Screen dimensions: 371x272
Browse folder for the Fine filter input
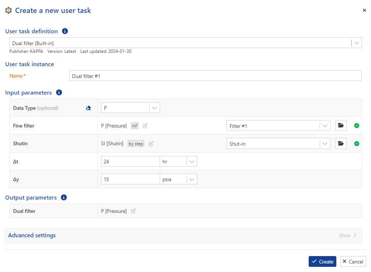tap(341, 125)
